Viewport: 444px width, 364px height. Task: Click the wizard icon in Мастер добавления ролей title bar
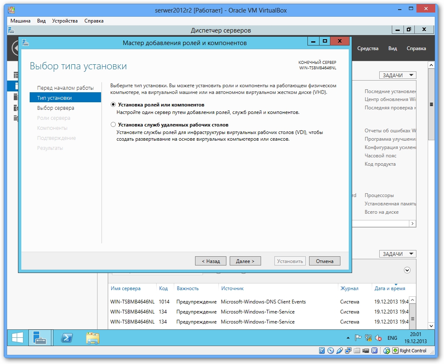pyautogui.click(x=25, y=43)
